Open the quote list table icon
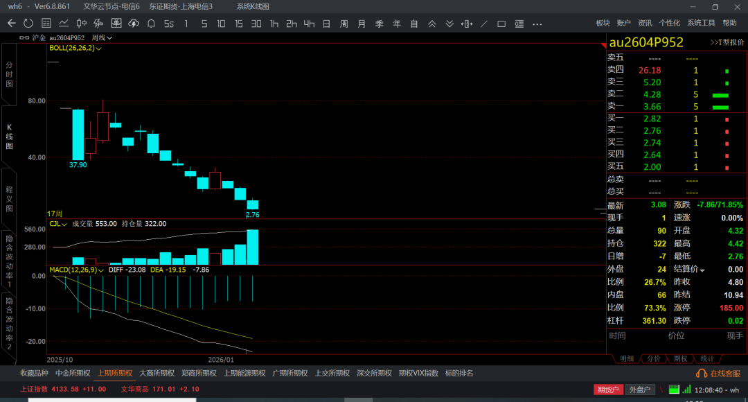The image size is (748, 402). point(46,24)
